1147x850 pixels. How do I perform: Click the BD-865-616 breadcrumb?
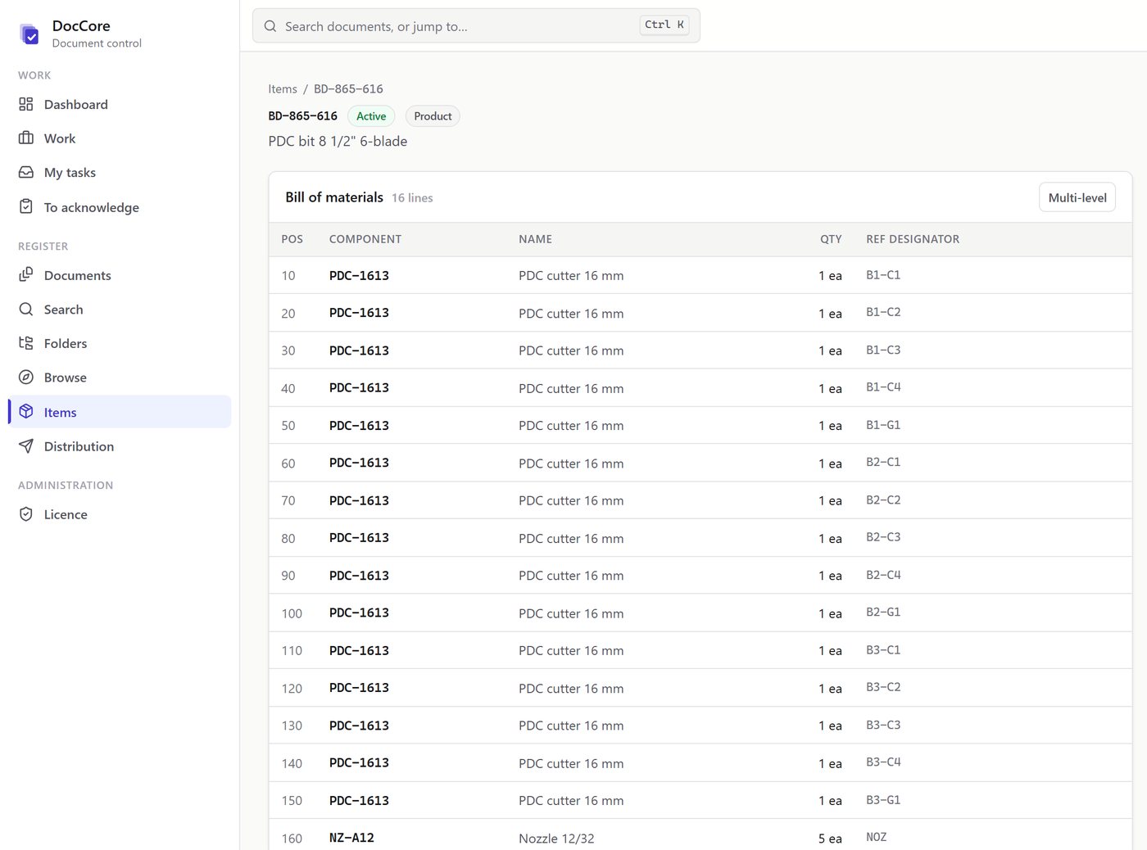coord(348,88)
